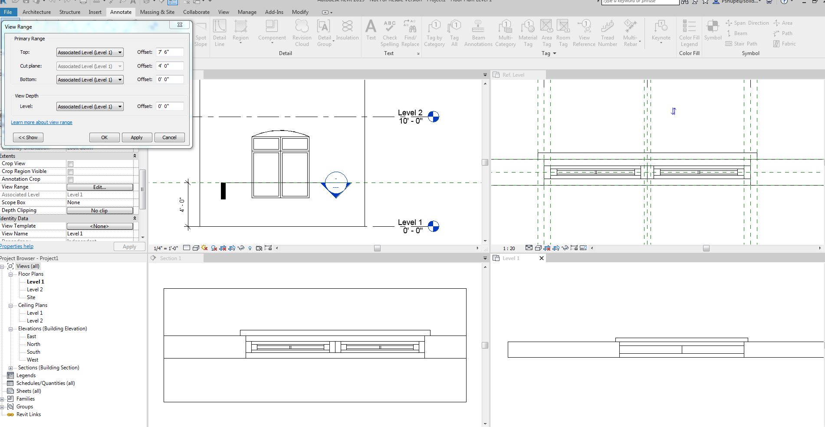Check Crop Region Visible in Properties
Viewport: 825px width, 427px height.
tap(70, 171)
